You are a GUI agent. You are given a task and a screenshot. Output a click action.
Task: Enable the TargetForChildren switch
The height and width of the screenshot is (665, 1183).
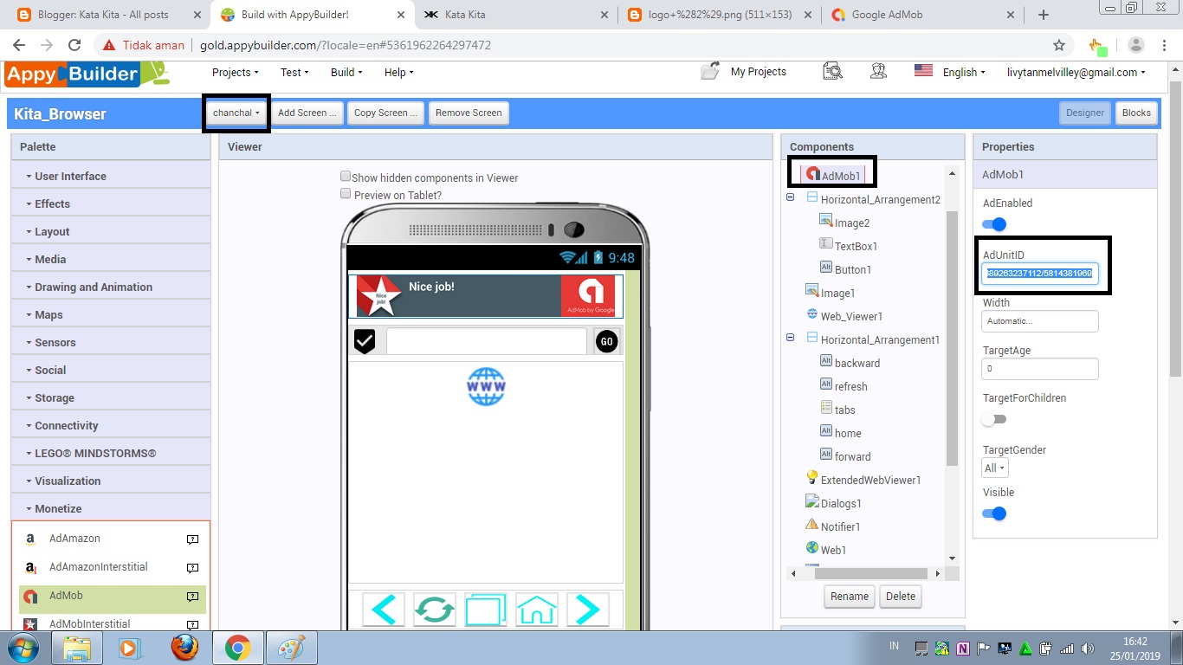click(x=994, y=418)
